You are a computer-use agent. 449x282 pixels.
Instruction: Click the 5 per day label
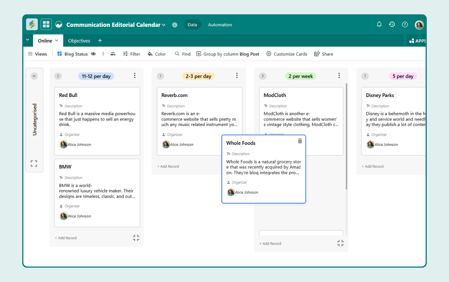pyautogui.click(x=403, y=76)
